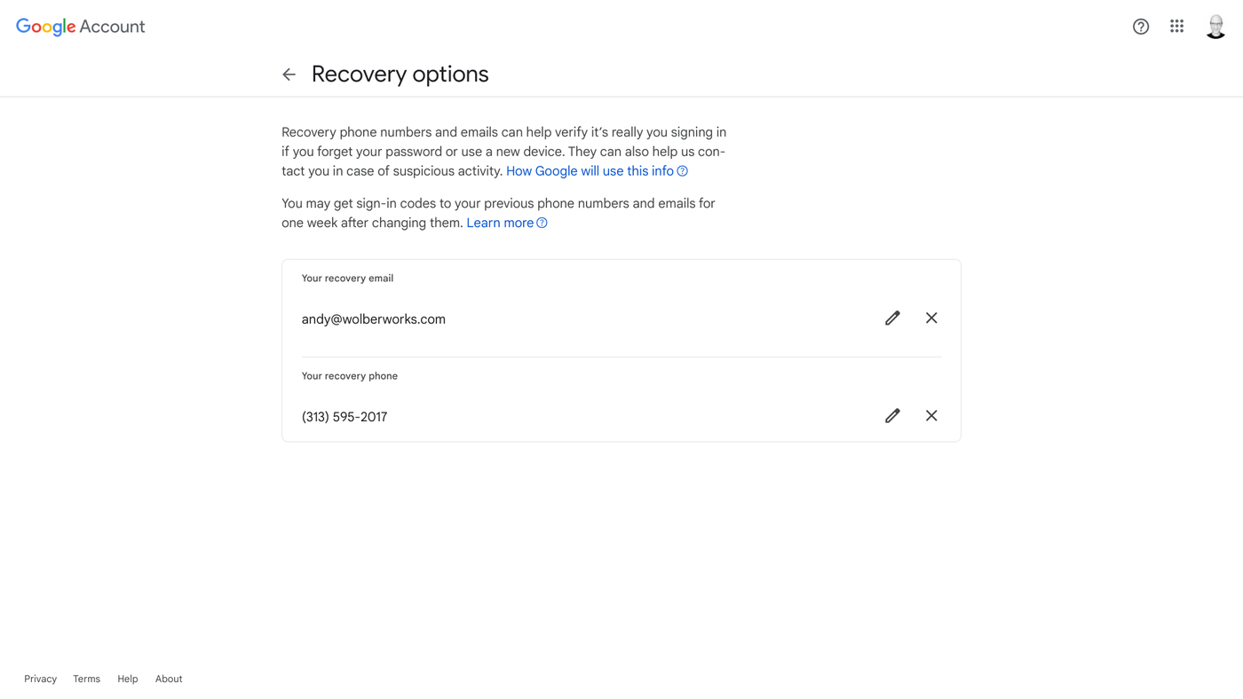This screenshot has height=699, width=1243.
Task: Click the "Recovery options" page heading
Action: 400,75
